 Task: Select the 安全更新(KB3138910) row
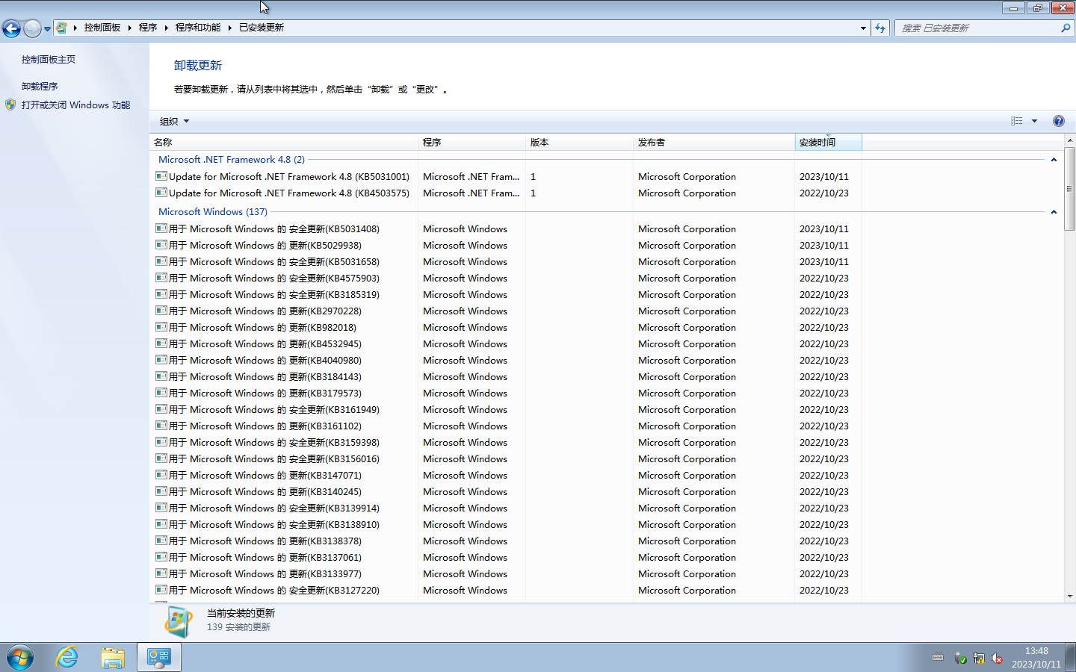click(x=506, y=524)
